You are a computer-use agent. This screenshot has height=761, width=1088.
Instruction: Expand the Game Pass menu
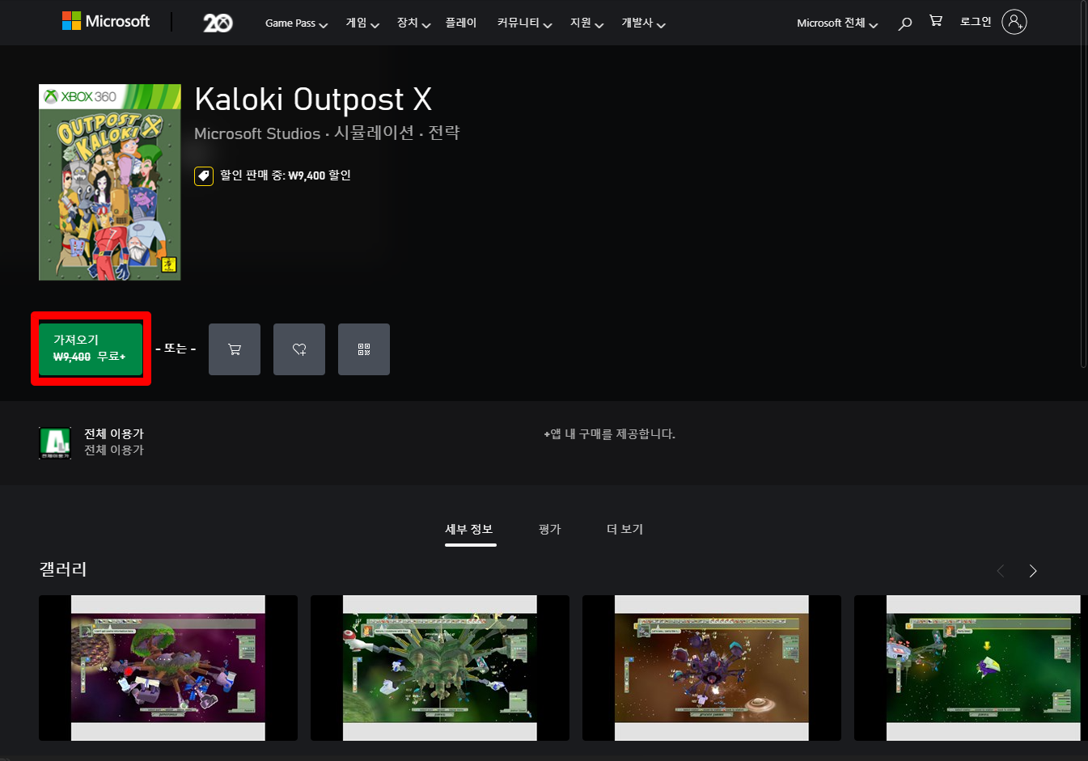[296, 23]
